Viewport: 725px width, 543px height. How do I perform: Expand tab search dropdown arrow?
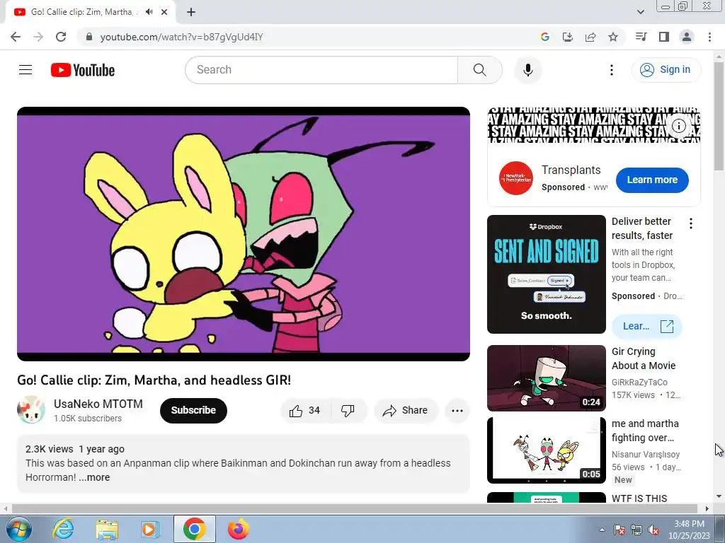point(640,12)
